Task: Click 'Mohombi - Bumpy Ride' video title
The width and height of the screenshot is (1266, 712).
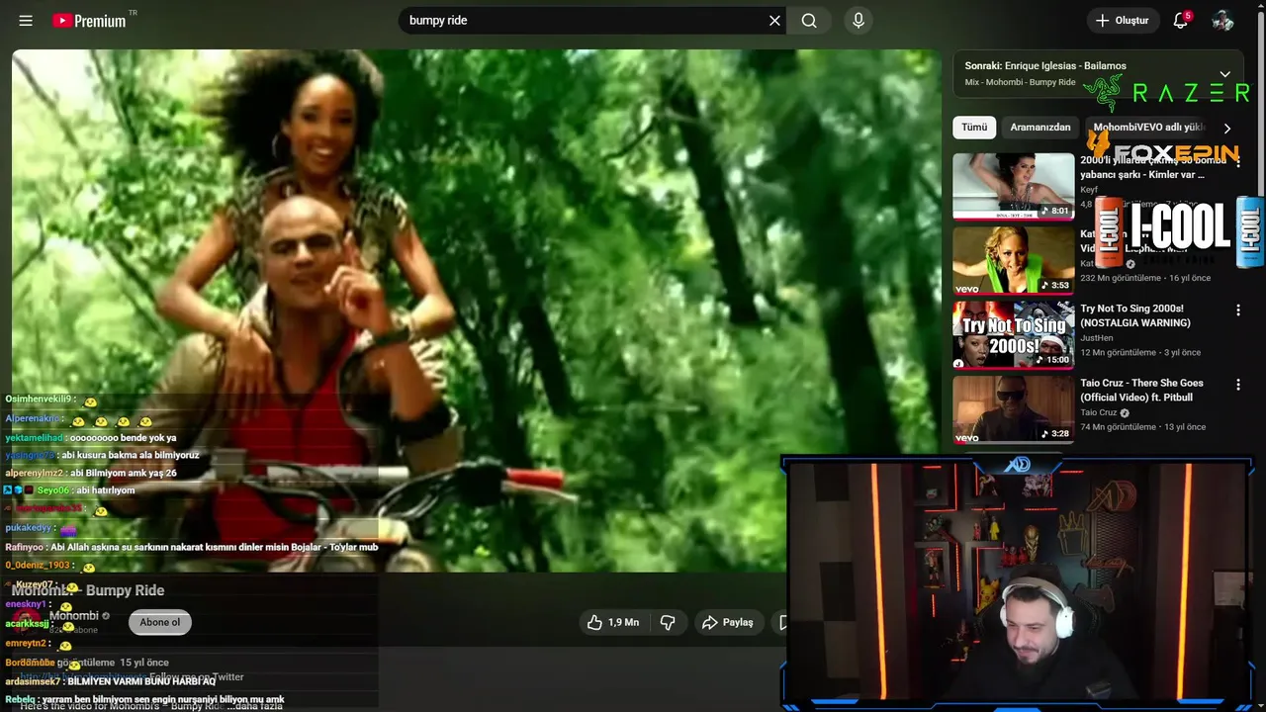Action: click(88, 590)
